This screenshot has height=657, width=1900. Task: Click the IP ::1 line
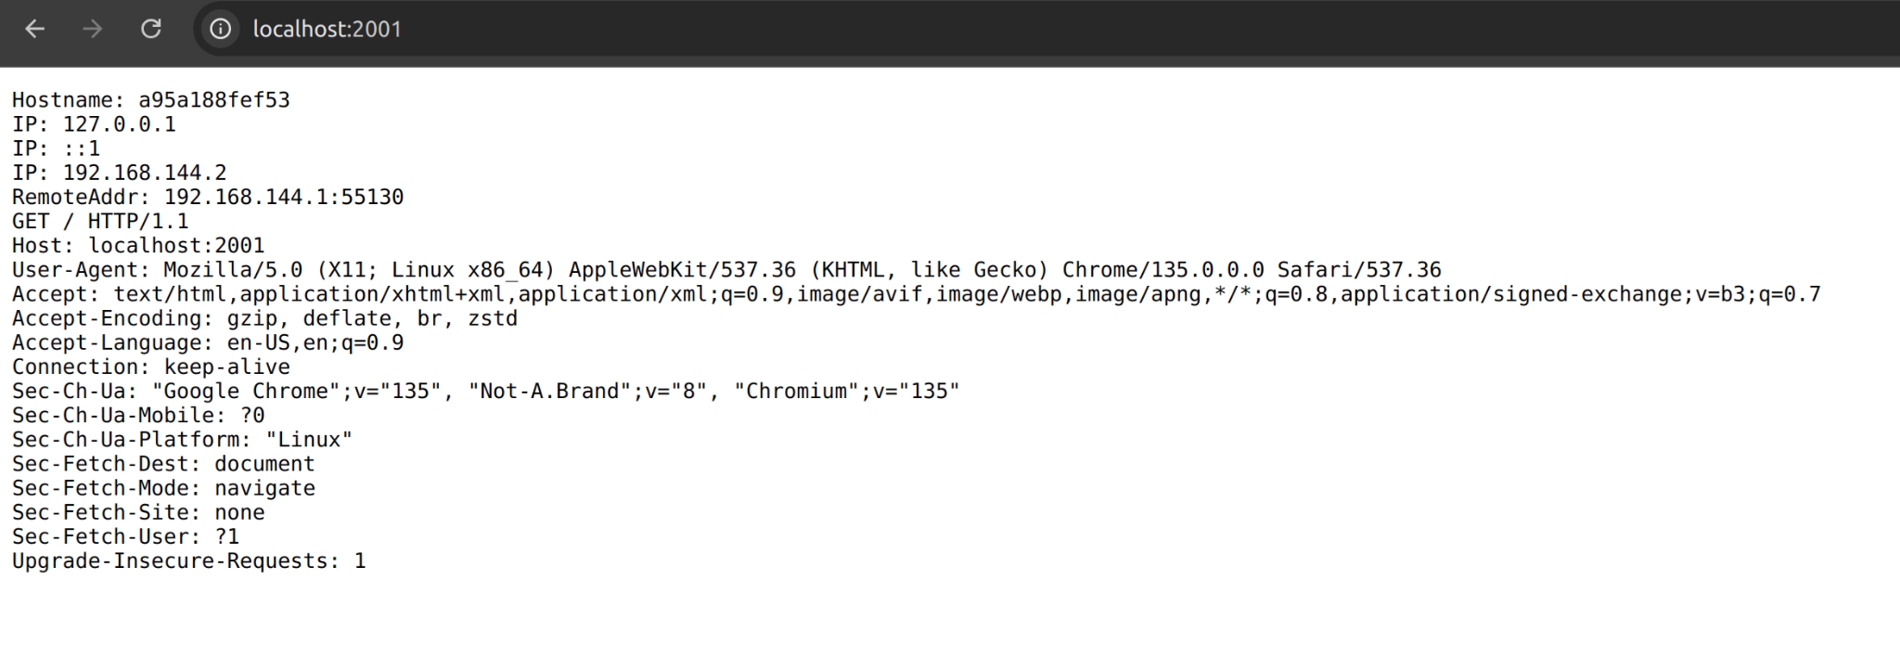pyautogui.click(x=56, y=148)
